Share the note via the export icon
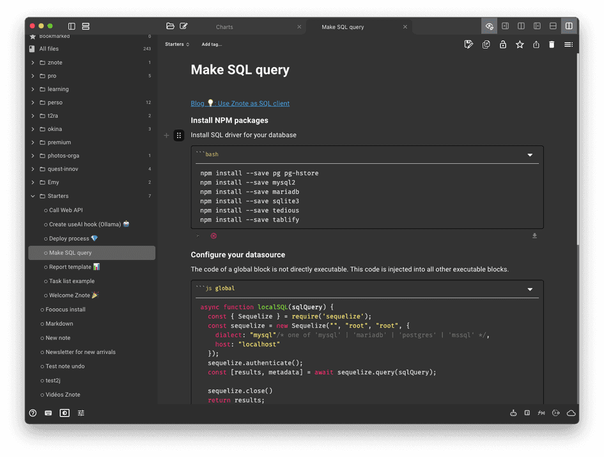 [x=536, y=44]
